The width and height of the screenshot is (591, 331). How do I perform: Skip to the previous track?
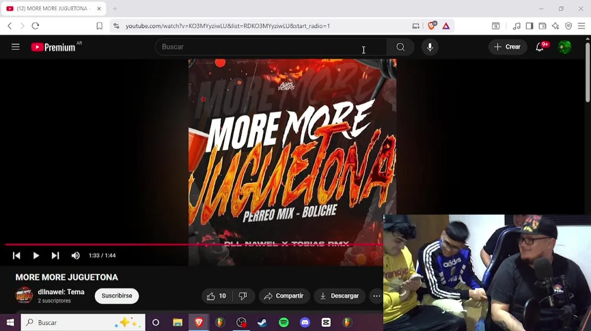point(17,256)
